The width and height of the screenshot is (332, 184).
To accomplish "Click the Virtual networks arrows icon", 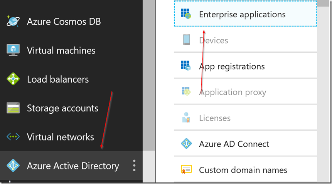I will click(x=13, y=137).
